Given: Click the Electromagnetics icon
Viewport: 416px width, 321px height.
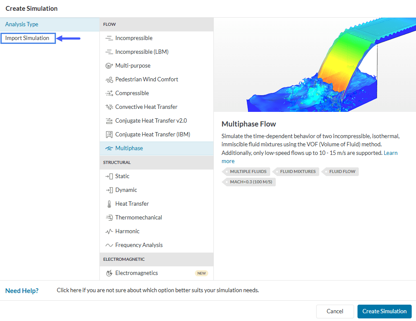Looking at the screenshot, I should pos(109,273).
